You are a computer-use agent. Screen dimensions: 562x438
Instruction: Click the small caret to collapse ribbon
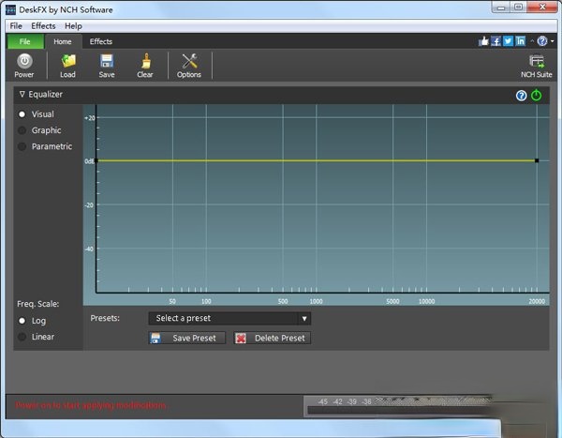tap(532, 41)
